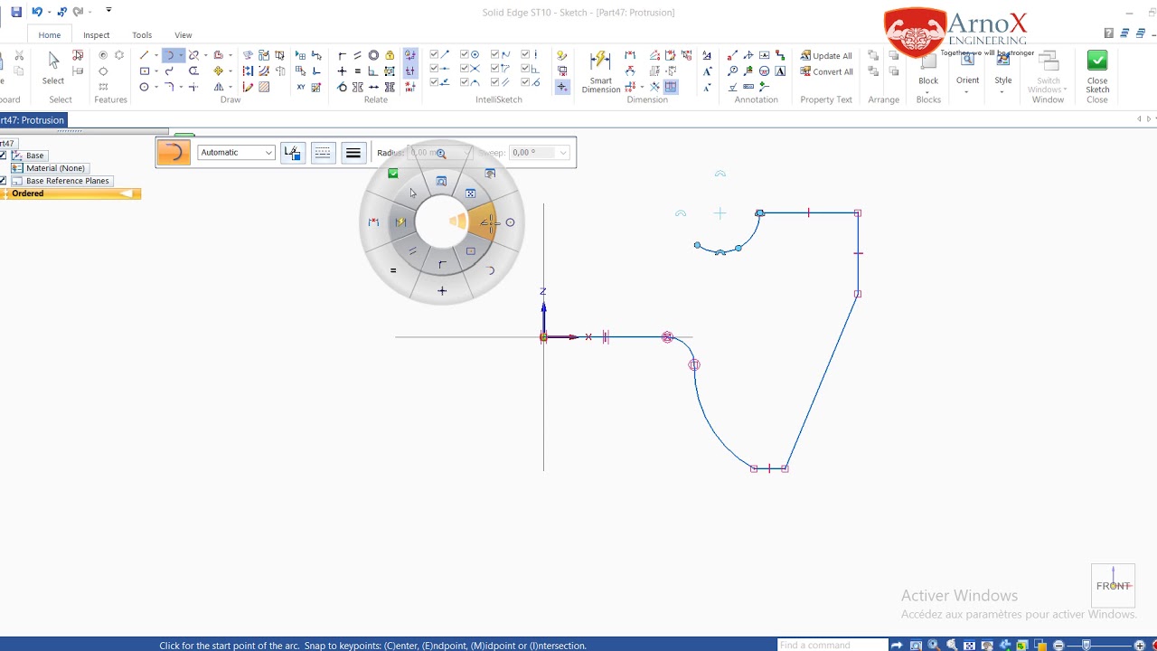Click circle icon in radial menu
1157x651 pixels.
(x=510, y=222)
